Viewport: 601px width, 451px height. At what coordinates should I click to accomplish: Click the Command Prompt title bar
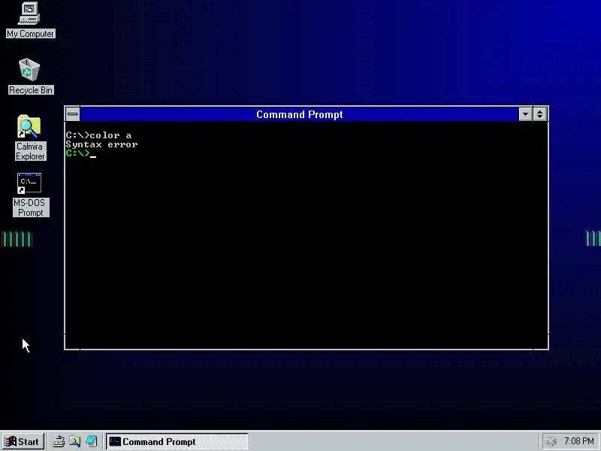(299, 114)
